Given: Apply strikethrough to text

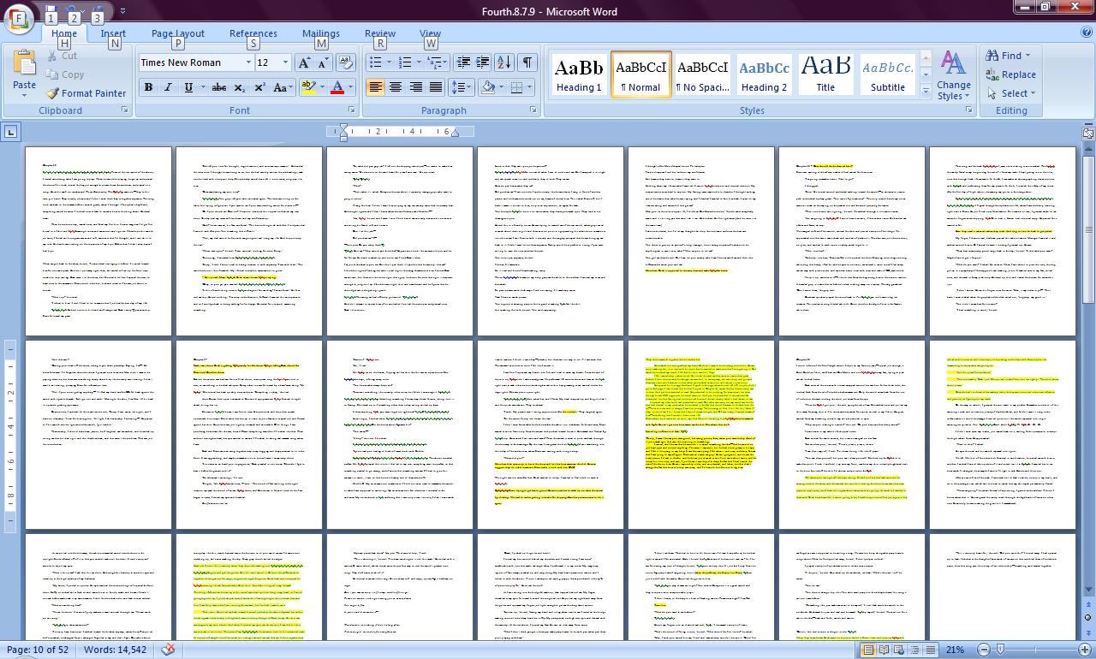Looking at the screenshot, I should pos(220,88).
